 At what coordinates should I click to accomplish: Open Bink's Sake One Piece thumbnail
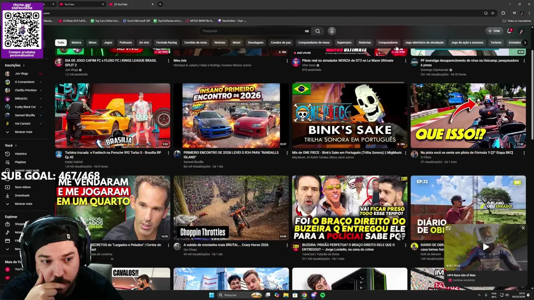point(350,115)
